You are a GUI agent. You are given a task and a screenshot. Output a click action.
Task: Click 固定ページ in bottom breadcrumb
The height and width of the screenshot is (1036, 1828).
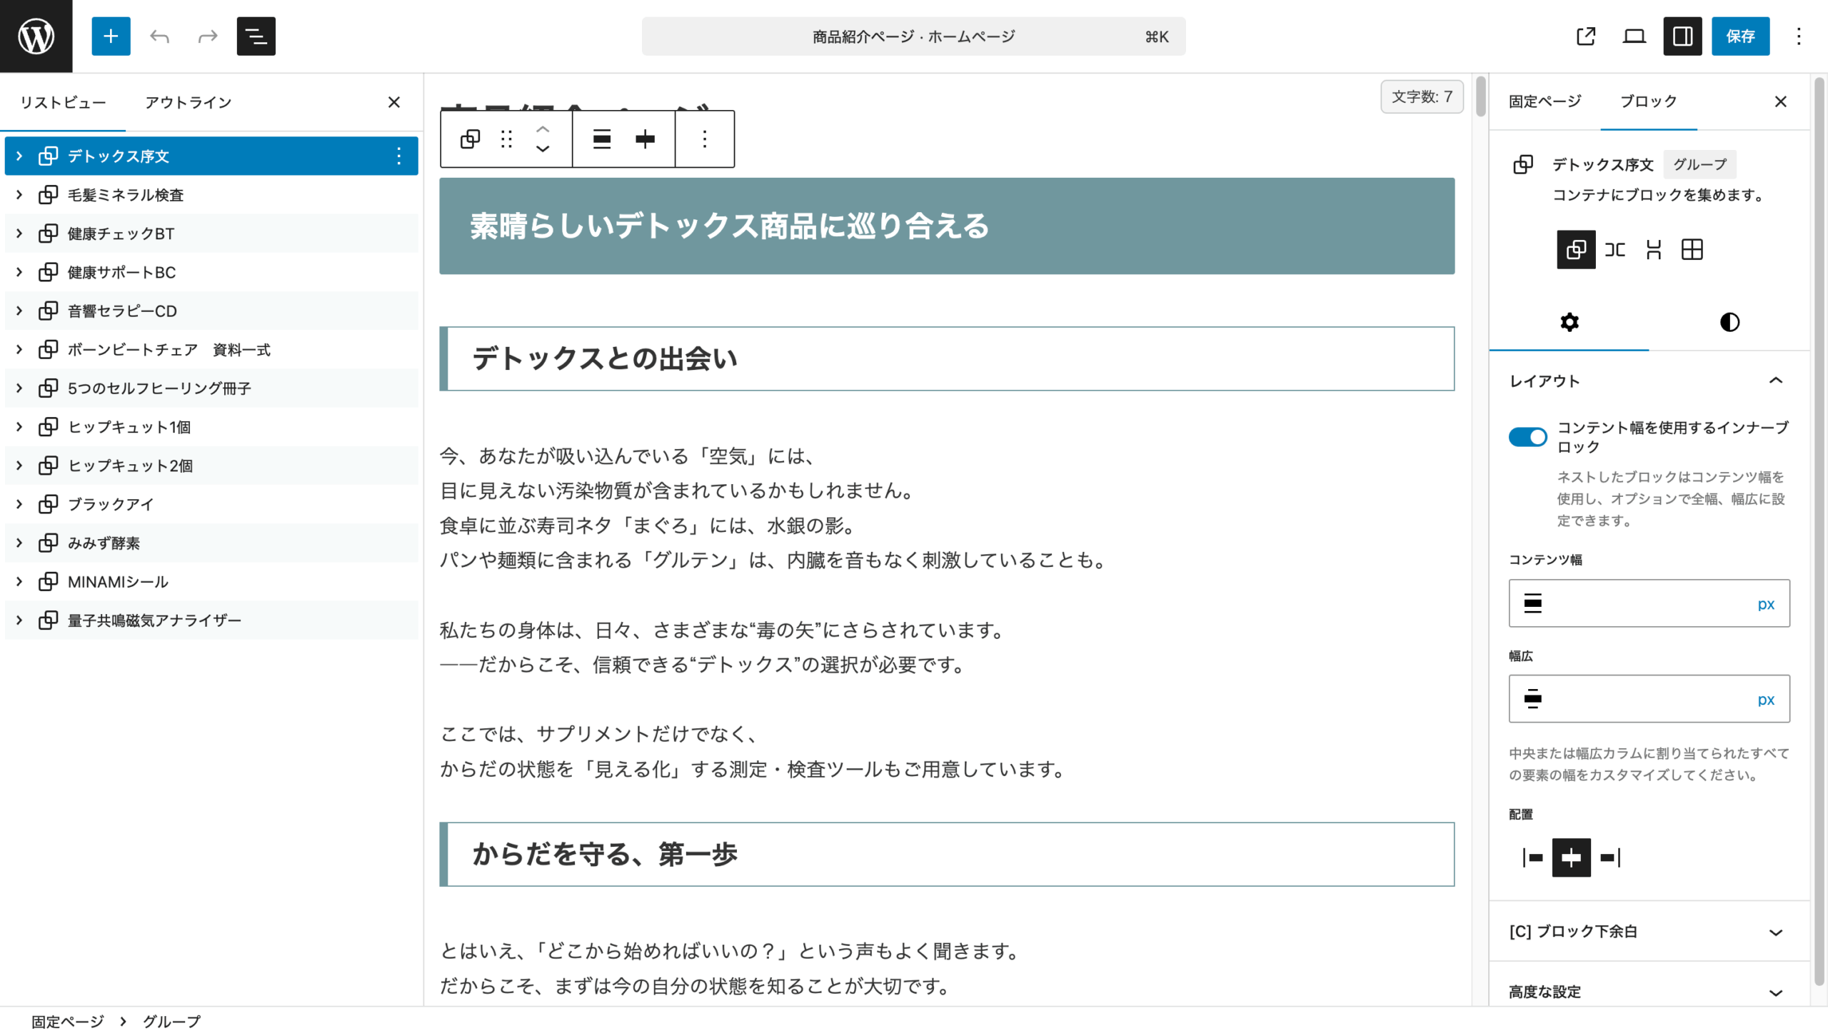[x=67, y=1021]
